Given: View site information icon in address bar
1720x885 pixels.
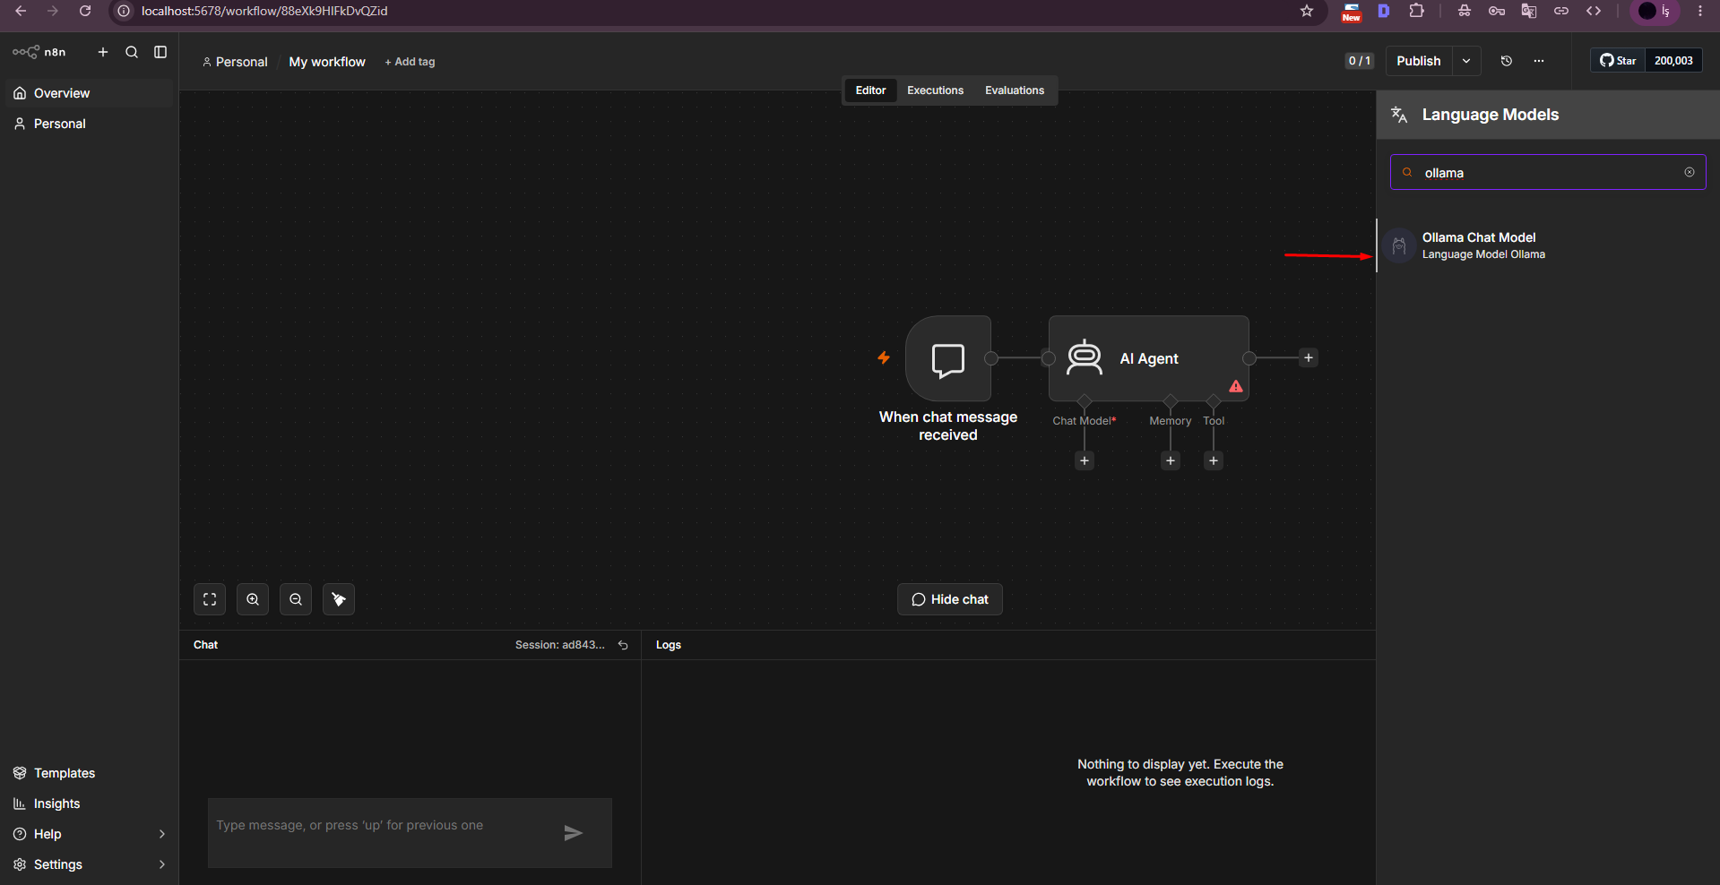Looking at the screenshot, I should [x=124, y=11].
